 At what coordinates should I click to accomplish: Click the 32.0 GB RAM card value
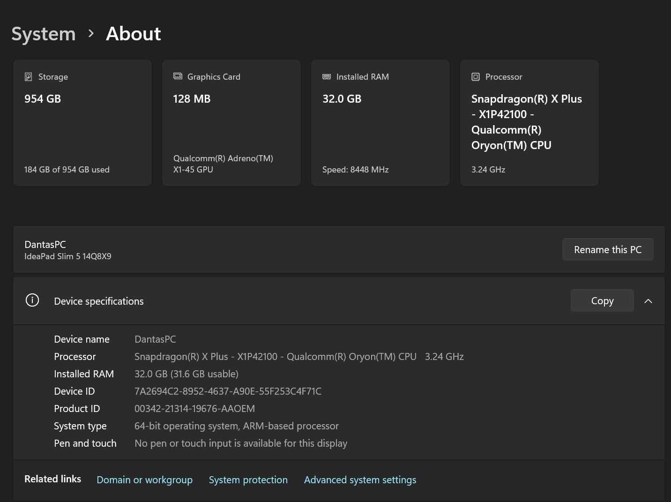342,99
